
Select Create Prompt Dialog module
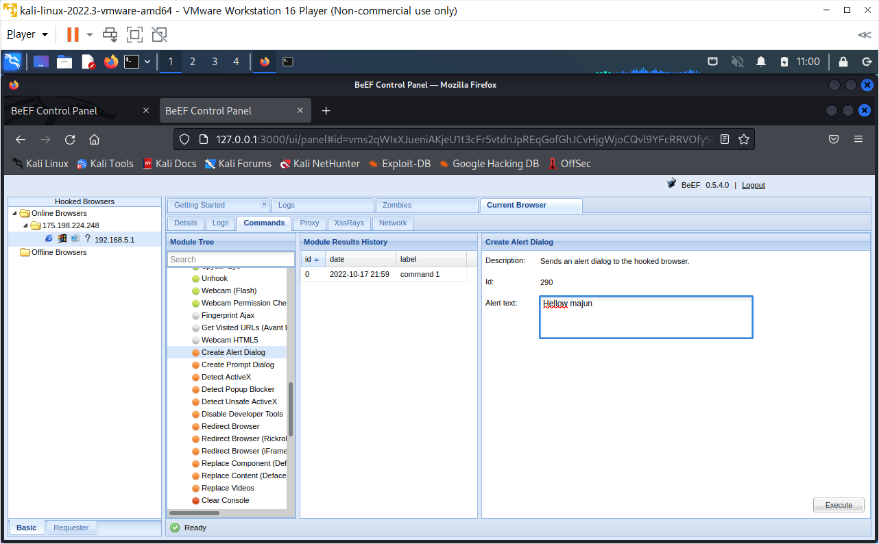[237, 364]
